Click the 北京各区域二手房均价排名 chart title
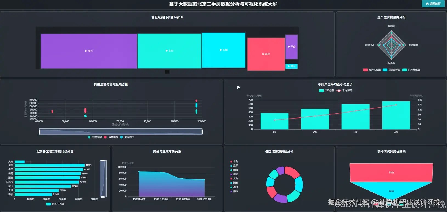Screen dimensions: 447x212 pyautogui.click(x=55, y=152)
